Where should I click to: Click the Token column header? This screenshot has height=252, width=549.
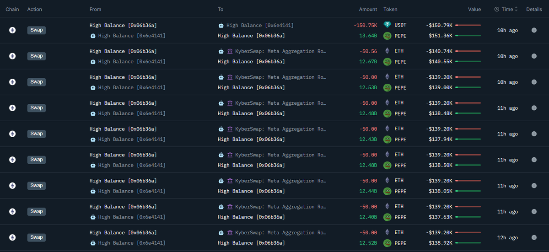tap(391, 9)
